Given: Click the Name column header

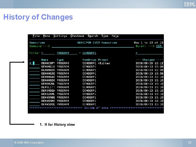Looking at the screenshot, I should (45, 60).
